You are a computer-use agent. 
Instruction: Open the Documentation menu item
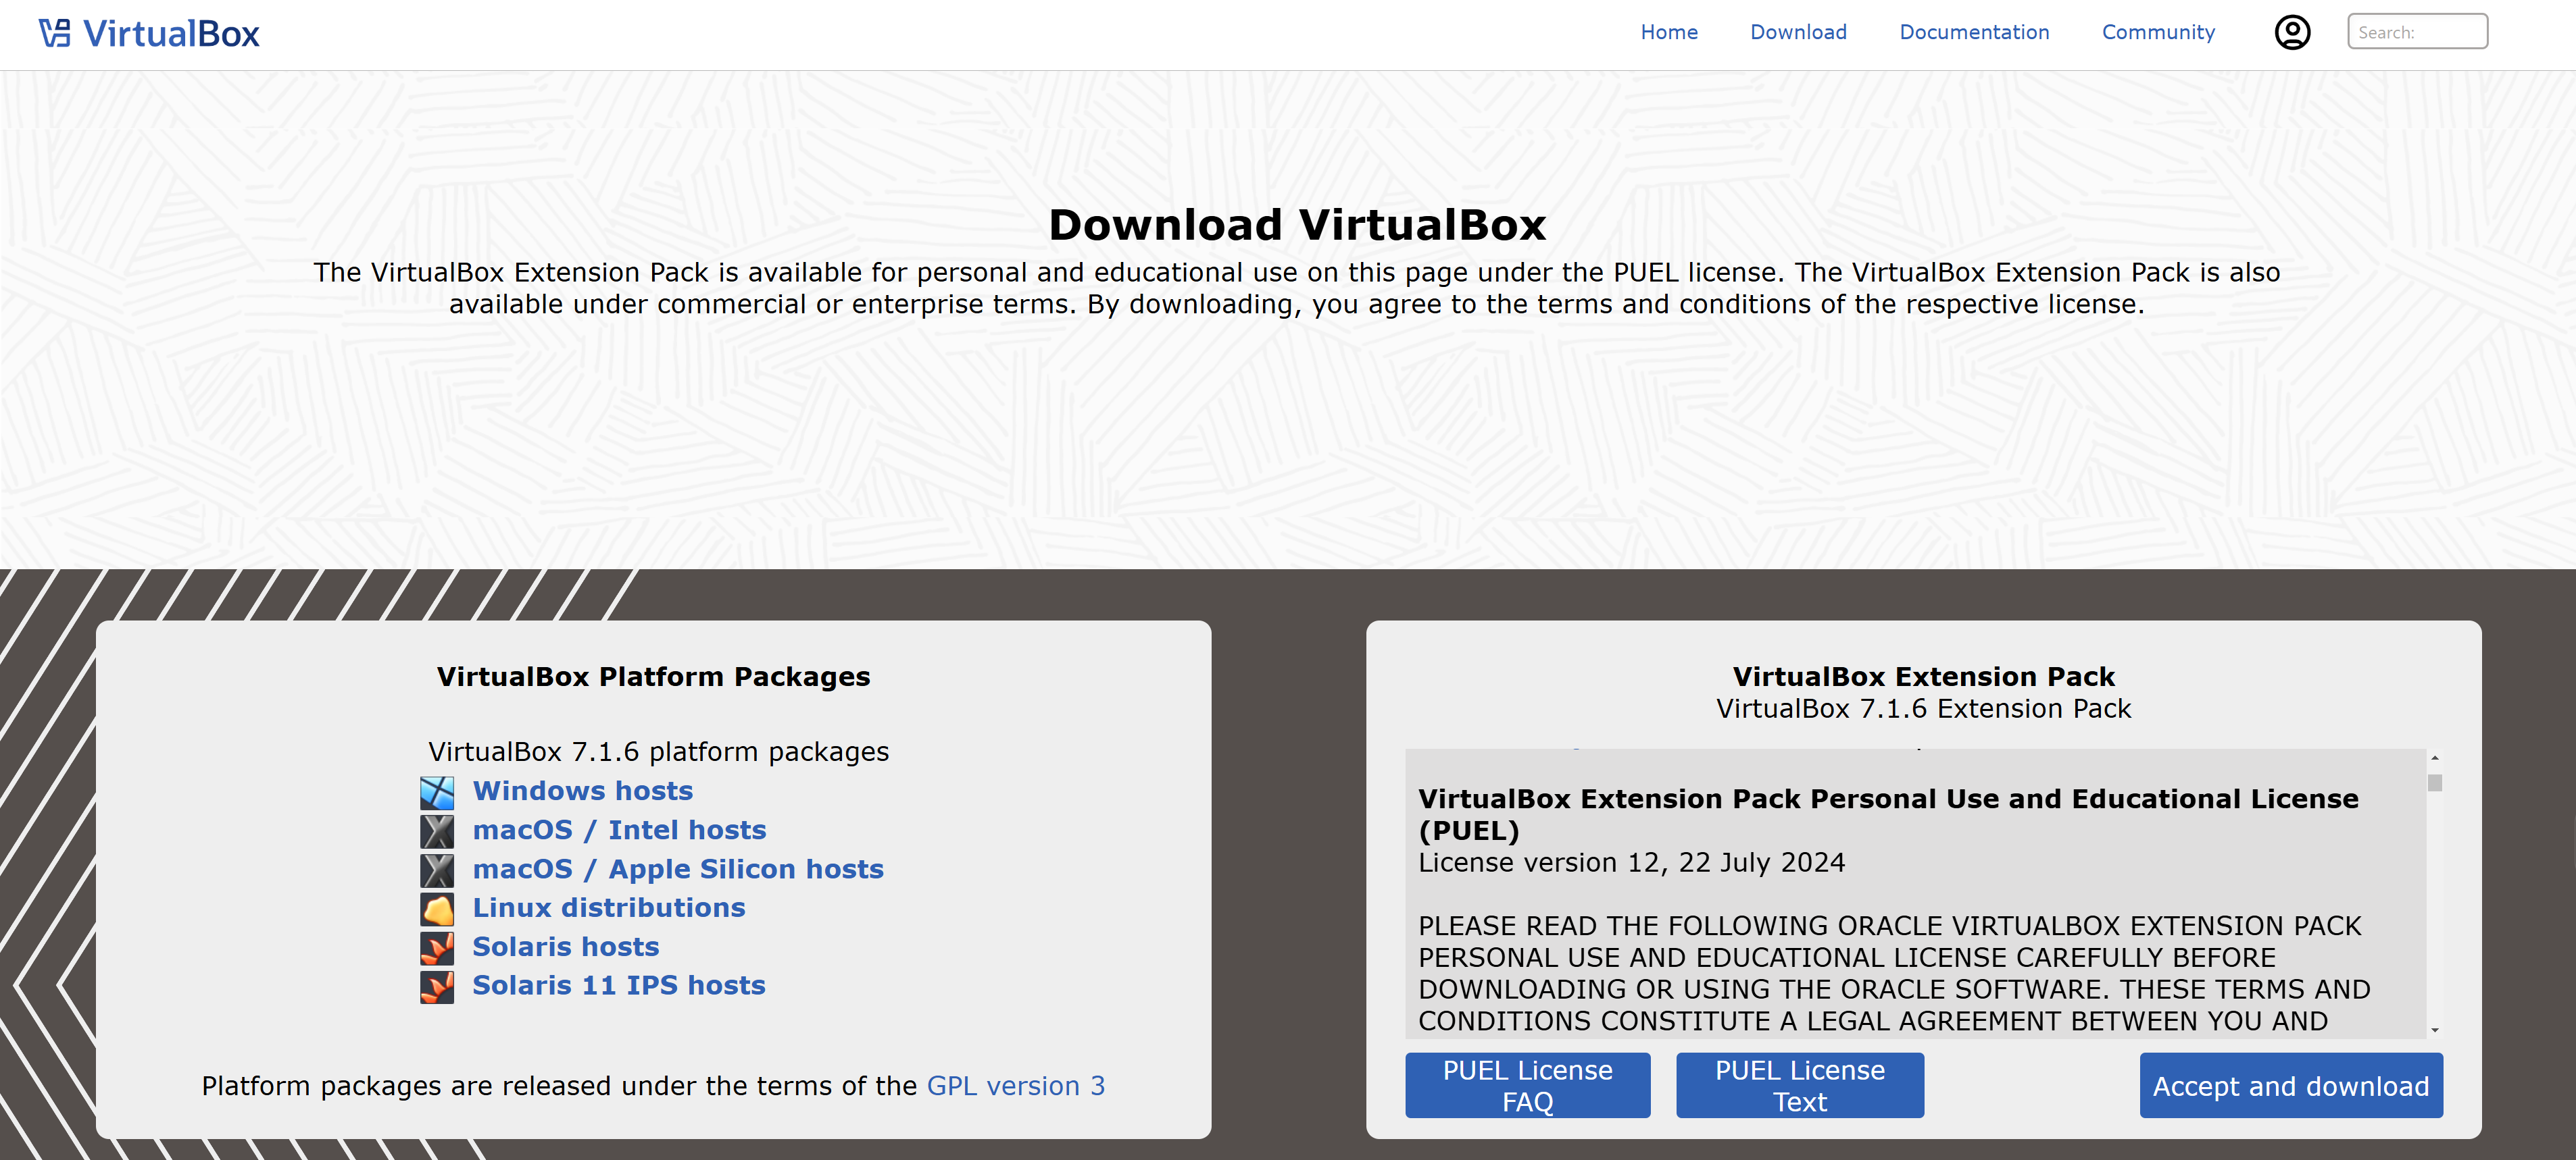tap(1973, 32)
